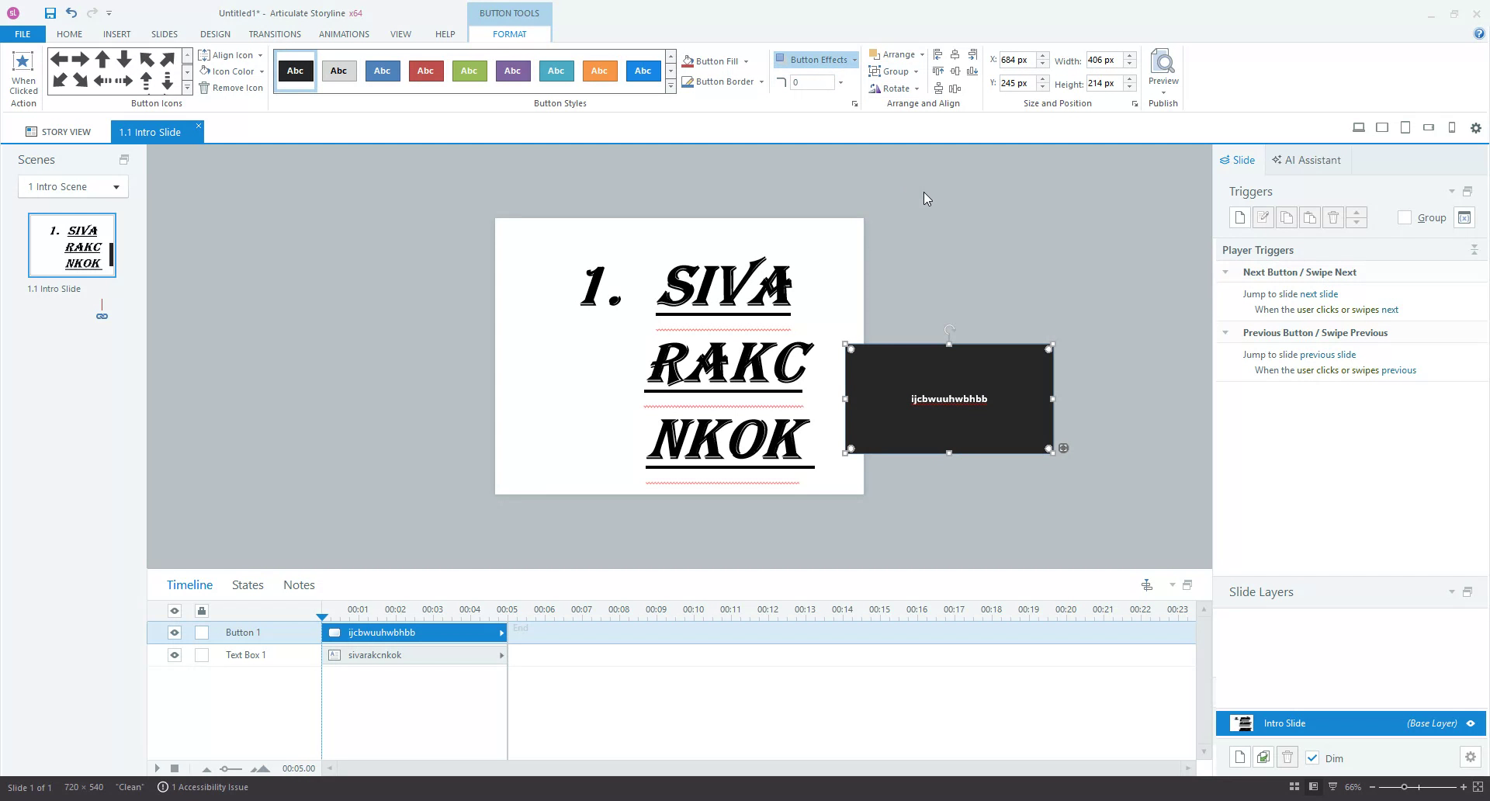Copy the selected trigger

(1287, 217)
